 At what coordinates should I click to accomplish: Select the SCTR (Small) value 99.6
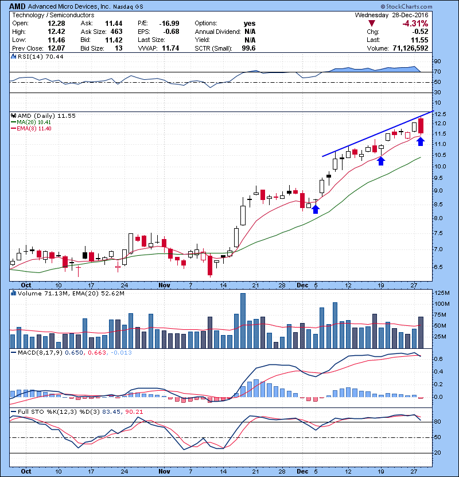pos(248,48)
